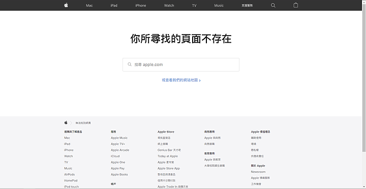Open the Apple Music footer link
The height and width of the screenshot is (189, 366).
119,138
